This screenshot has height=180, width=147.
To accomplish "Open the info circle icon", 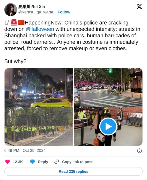I will [x=139, y=151].
